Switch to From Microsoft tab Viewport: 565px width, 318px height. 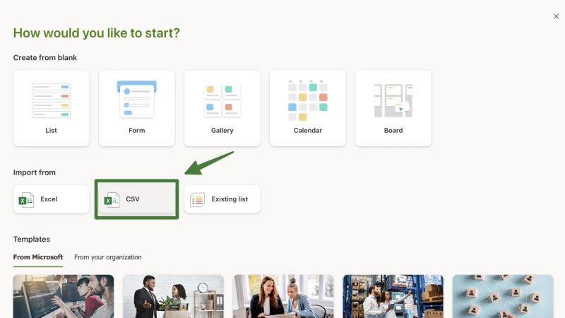click(x=38, y=257)
